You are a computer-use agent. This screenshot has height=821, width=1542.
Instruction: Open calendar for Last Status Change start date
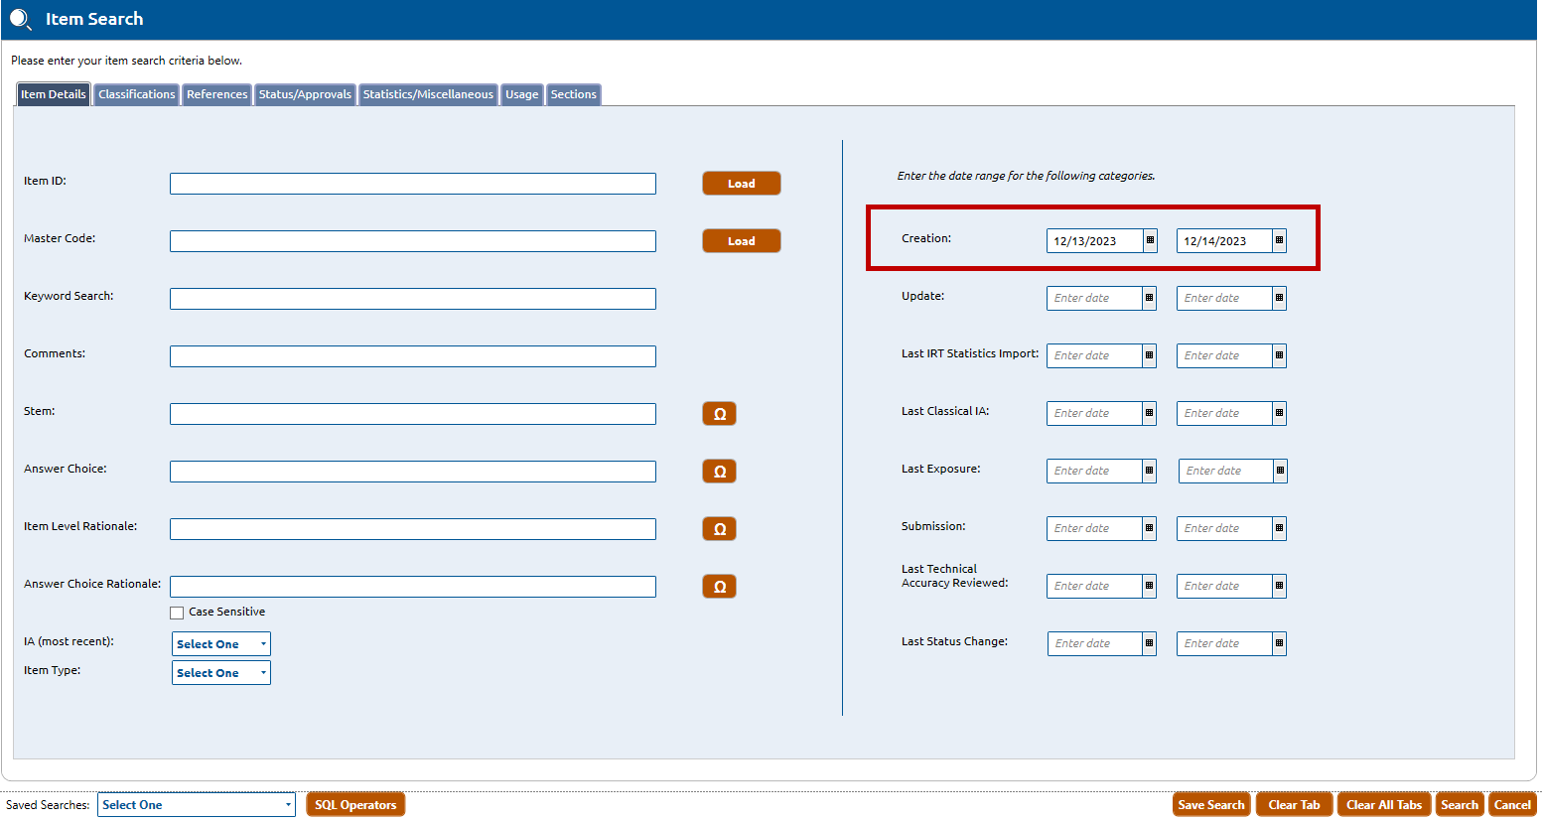1149,643
